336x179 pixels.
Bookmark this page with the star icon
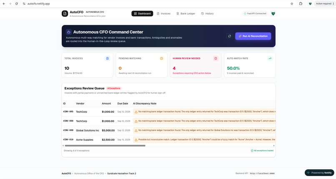pos(292,4)
